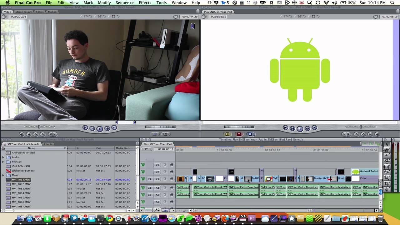
Task: Click Match Frame button in the Viewer
Action: [x=22, y=134]
